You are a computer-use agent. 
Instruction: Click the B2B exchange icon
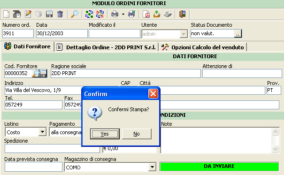(x=100, y=14)
